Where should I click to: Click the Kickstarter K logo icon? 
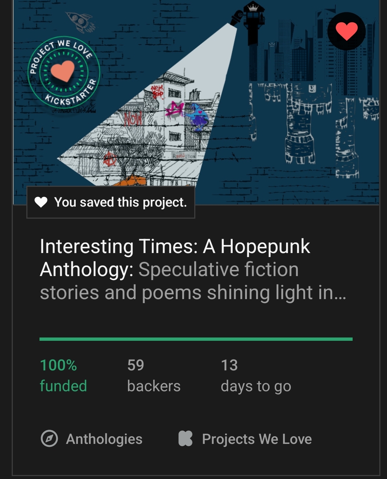(185, 439)
